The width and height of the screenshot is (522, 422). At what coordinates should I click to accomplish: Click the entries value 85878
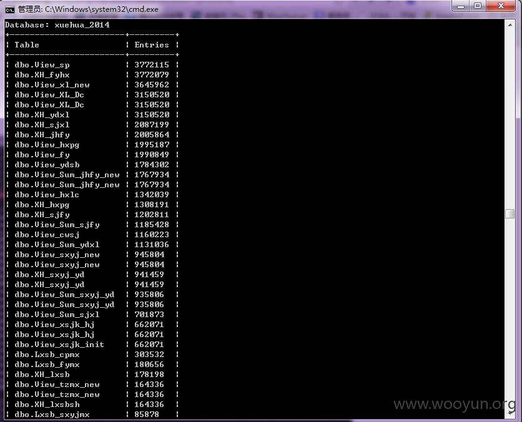(147, 415)
